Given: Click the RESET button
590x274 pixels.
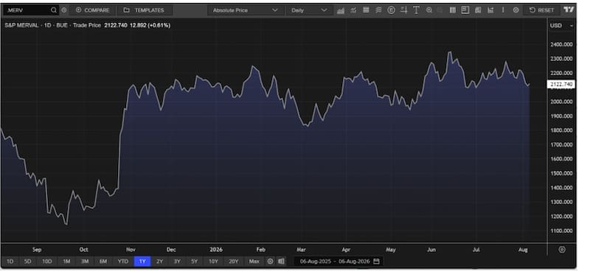Looking at the screenshot, I should point(541,10).
